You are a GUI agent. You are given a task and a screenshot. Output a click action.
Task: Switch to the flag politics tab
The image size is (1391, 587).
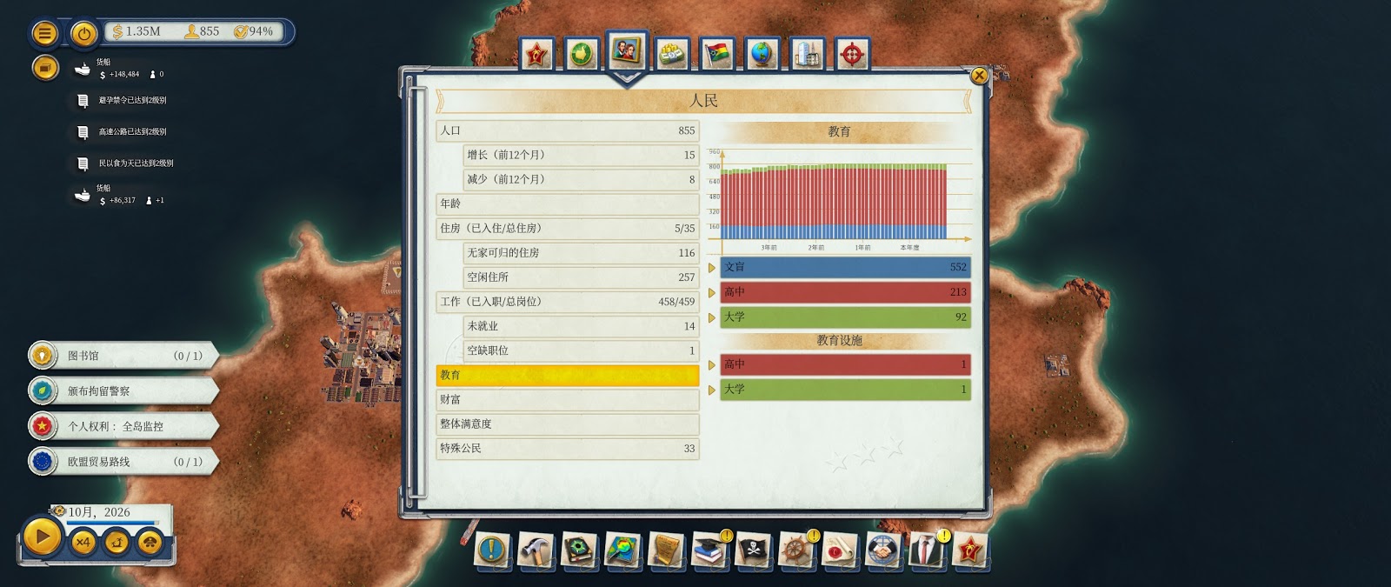tap(717, 55)
